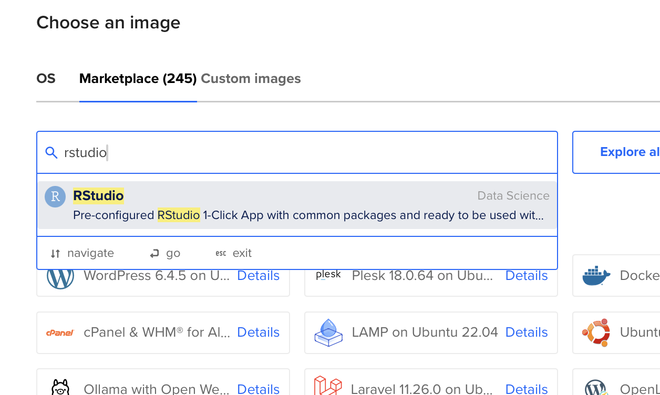Click the LAMP stack icon
The image size is (660, 395).
(x=328, y=332)
